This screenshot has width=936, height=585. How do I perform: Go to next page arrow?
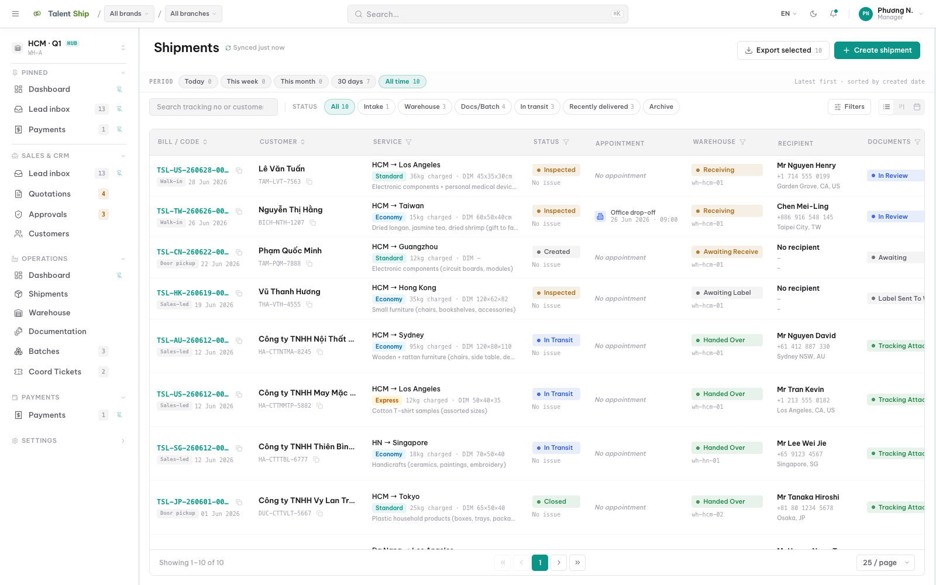559,563
